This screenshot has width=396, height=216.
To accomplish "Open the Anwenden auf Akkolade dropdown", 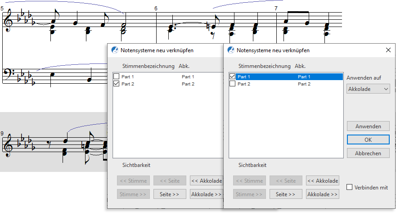I will (x=368, y=89).
